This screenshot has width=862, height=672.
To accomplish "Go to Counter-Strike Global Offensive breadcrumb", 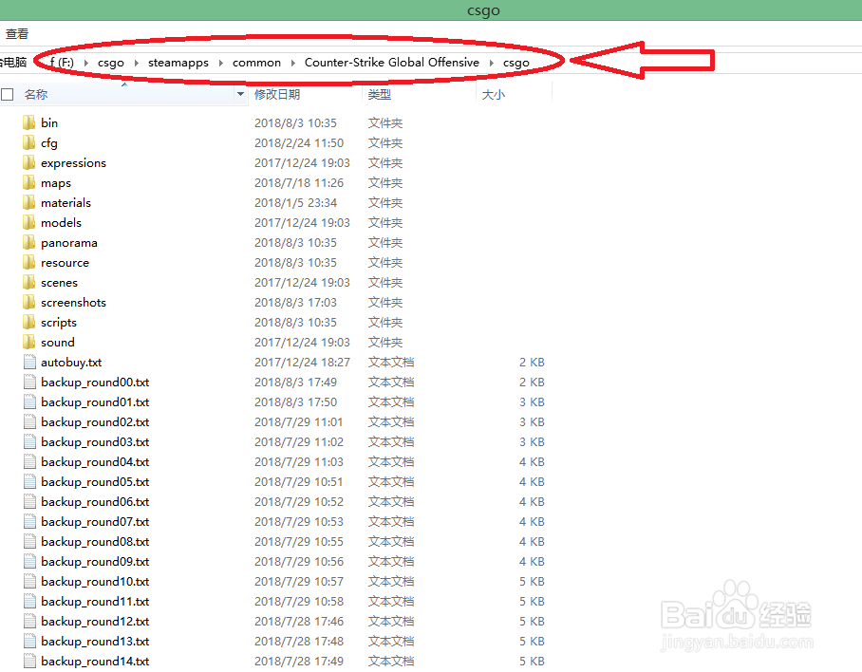I will tap(391, 63).
